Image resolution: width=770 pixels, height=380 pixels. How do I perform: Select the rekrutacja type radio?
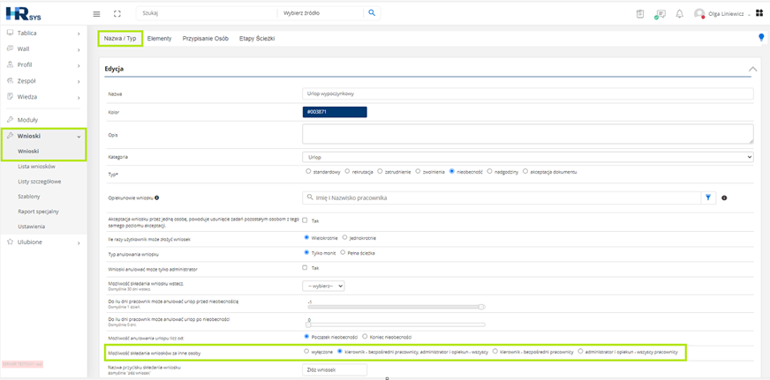click(347, 172)
